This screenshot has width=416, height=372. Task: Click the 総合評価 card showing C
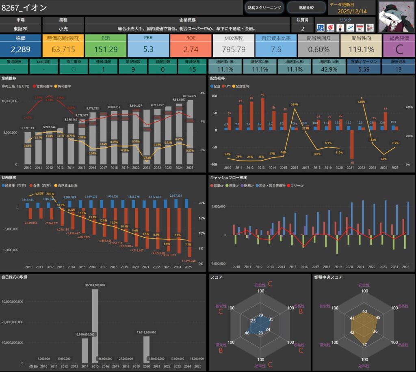pos(399,45)
